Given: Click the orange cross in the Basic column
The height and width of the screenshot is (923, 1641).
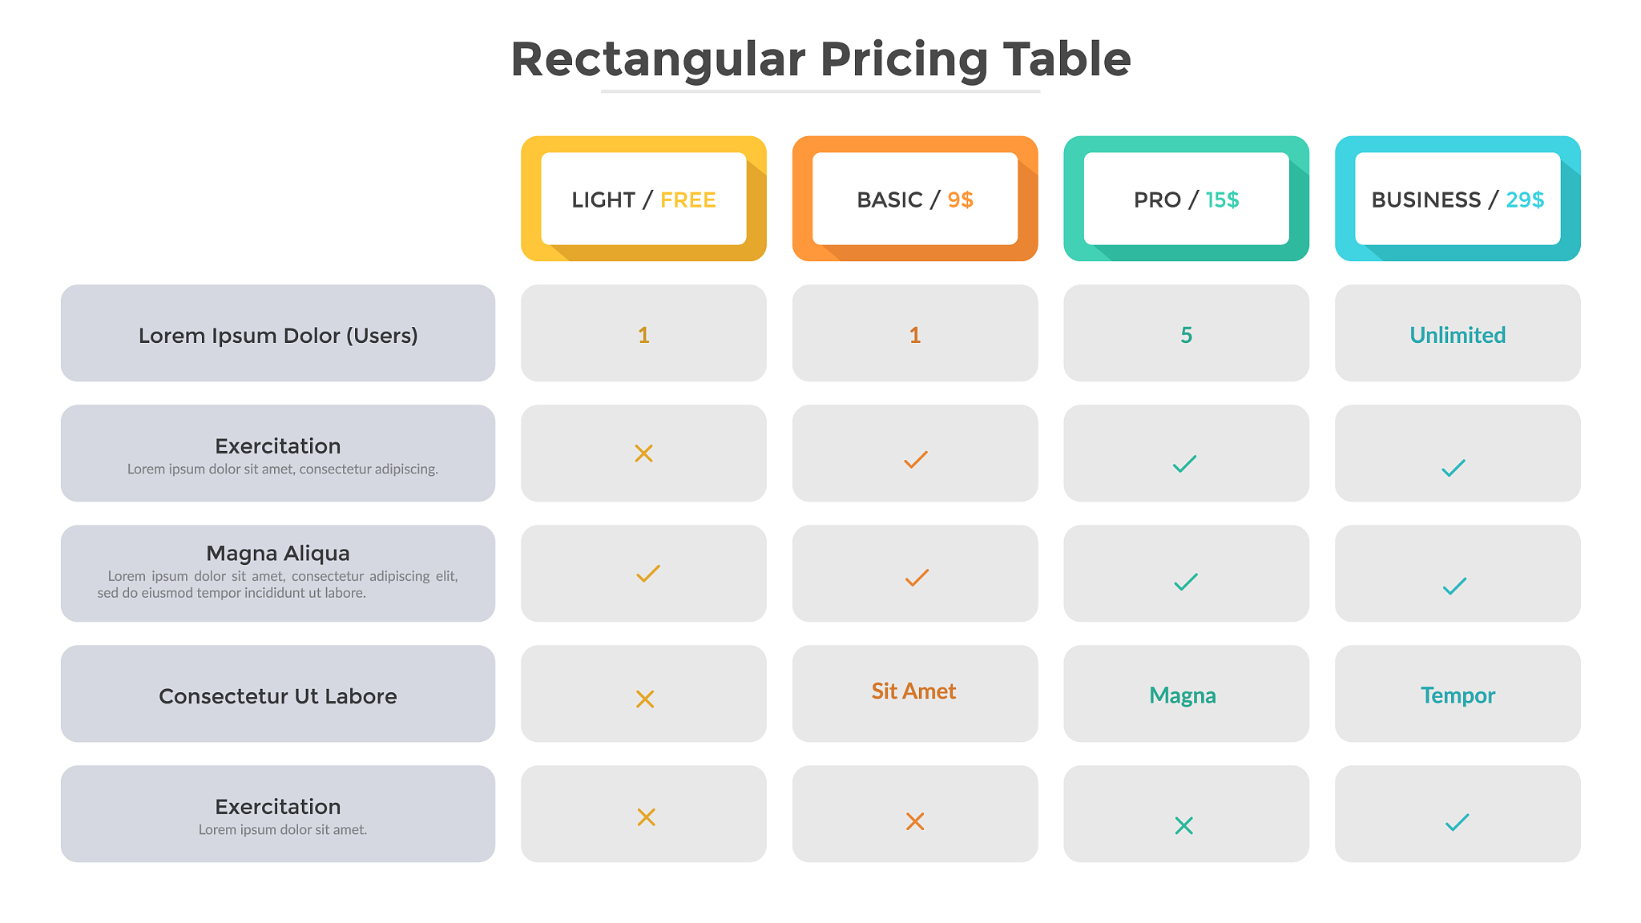Looking at the screenshot, I should (x=915, y=821).
